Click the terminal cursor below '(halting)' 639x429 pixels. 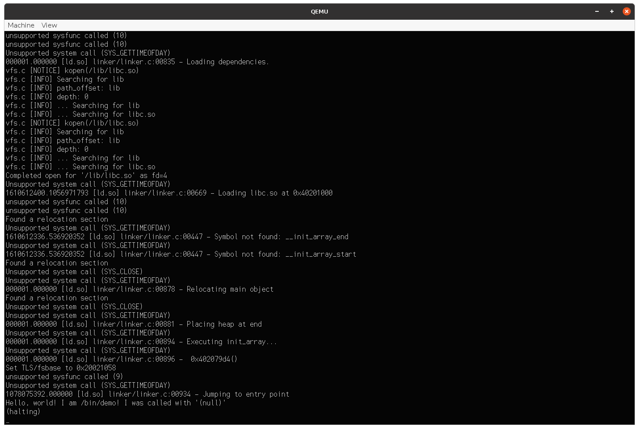pyautogui.click(x=8, y=422)
